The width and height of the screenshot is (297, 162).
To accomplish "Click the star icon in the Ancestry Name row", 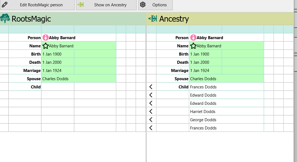I will 193,46.
